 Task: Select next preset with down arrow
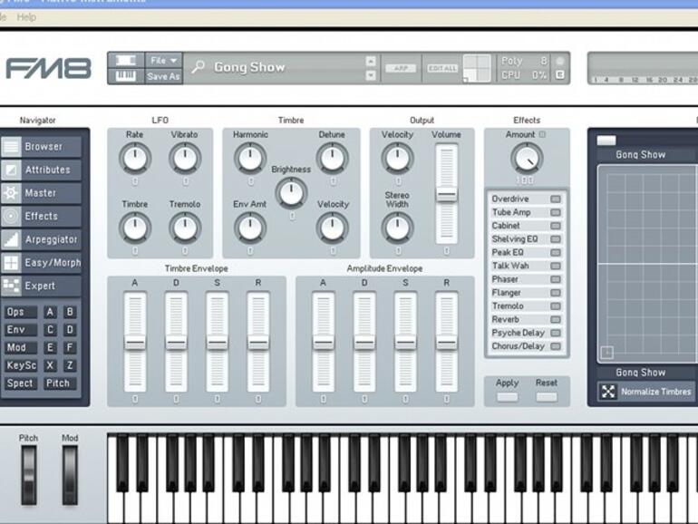tap(371, 75)
